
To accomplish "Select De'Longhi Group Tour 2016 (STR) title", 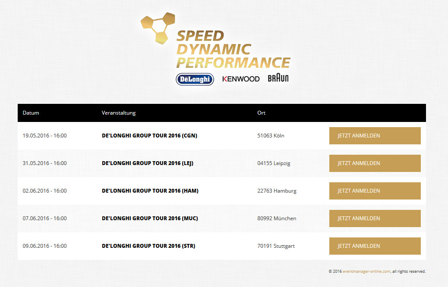I will (x=148, y=246).
